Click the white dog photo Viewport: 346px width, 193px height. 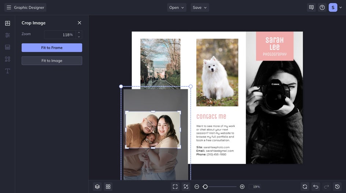pos(217,72)
